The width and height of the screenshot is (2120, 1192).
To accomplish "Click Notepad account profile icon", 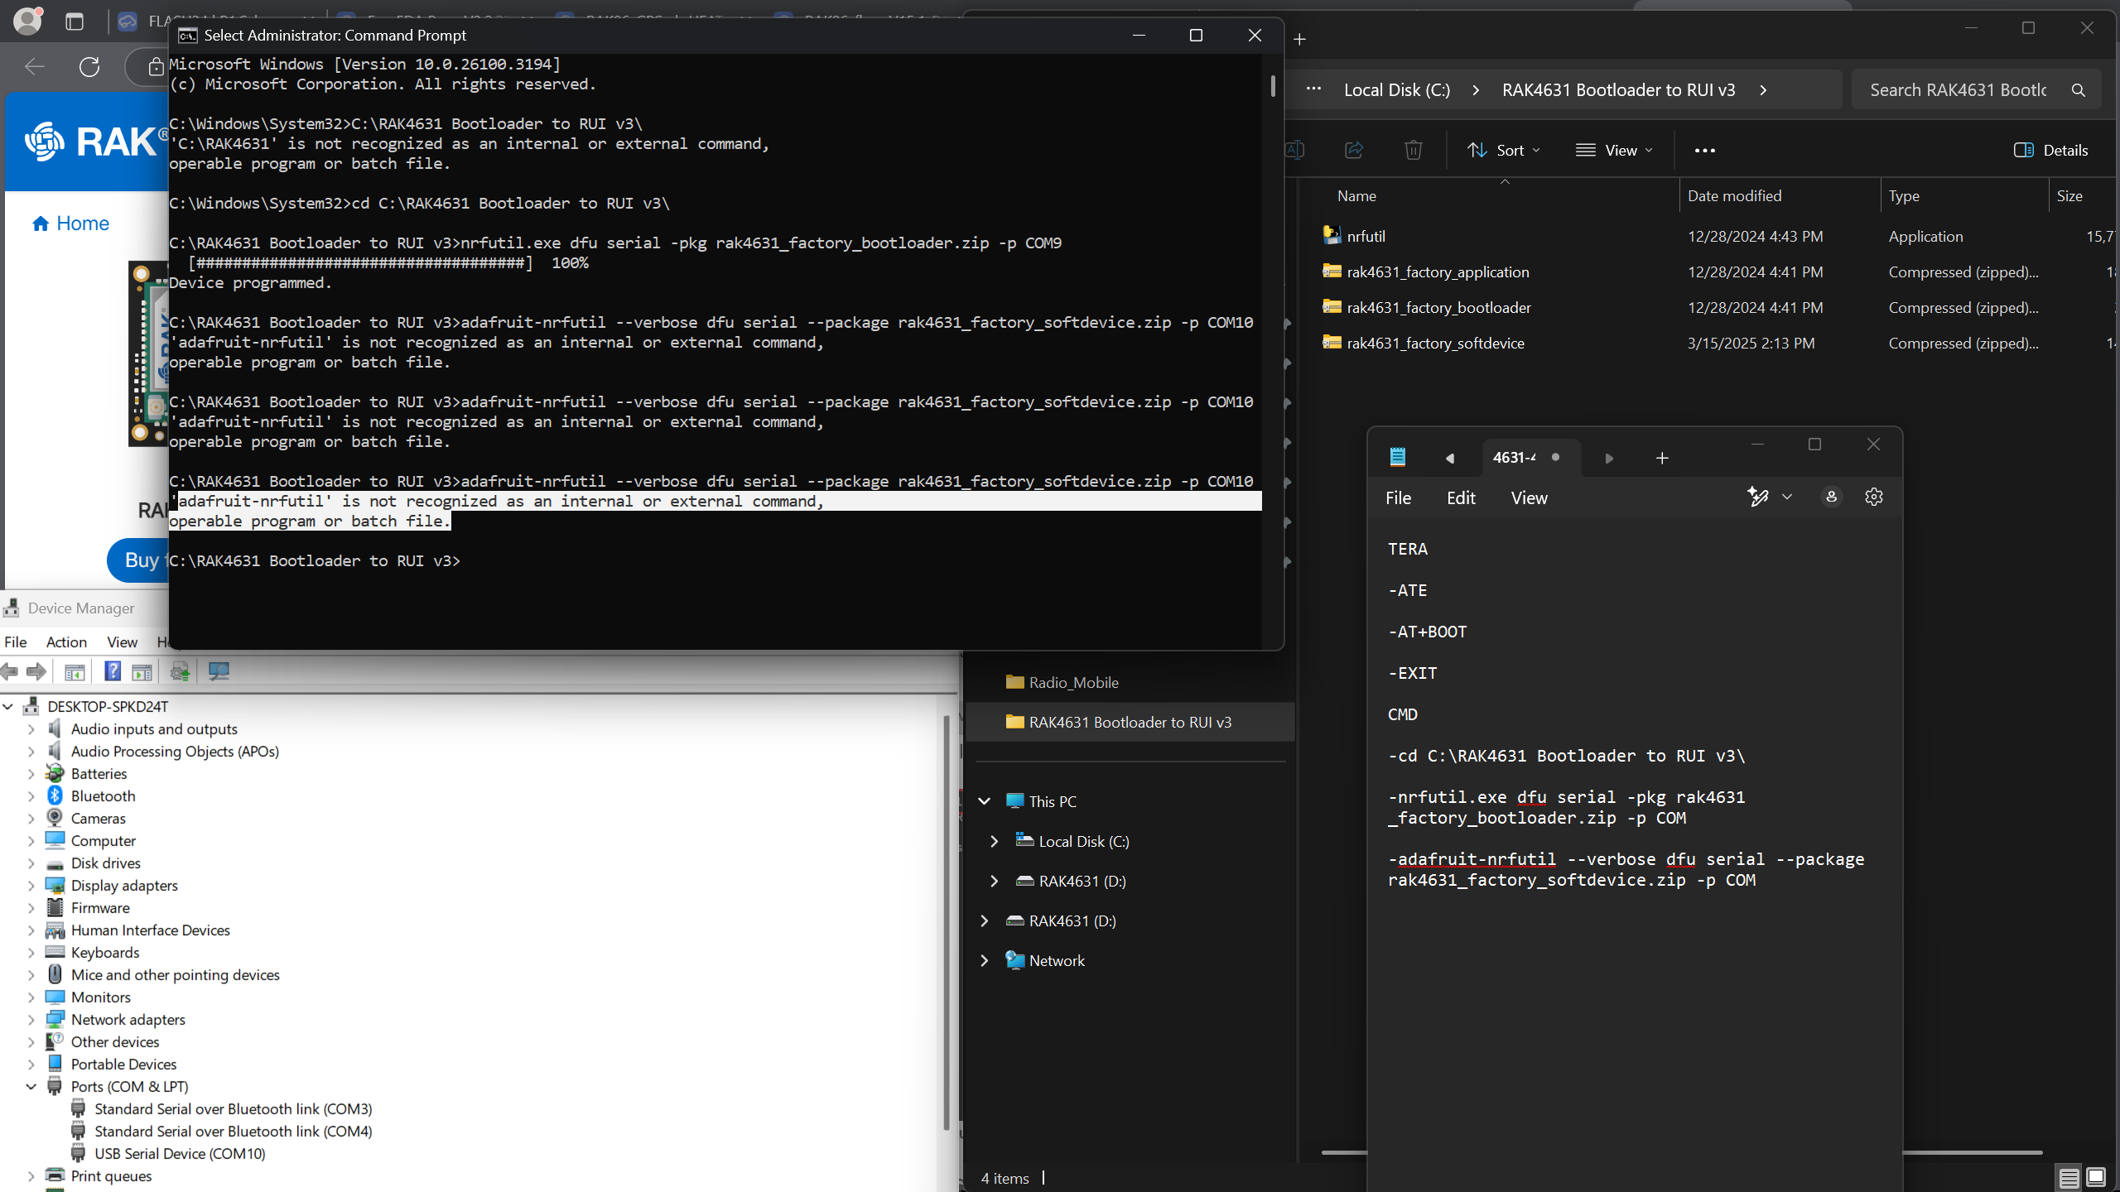I will pyautogui.click(x=1831, y=497).
